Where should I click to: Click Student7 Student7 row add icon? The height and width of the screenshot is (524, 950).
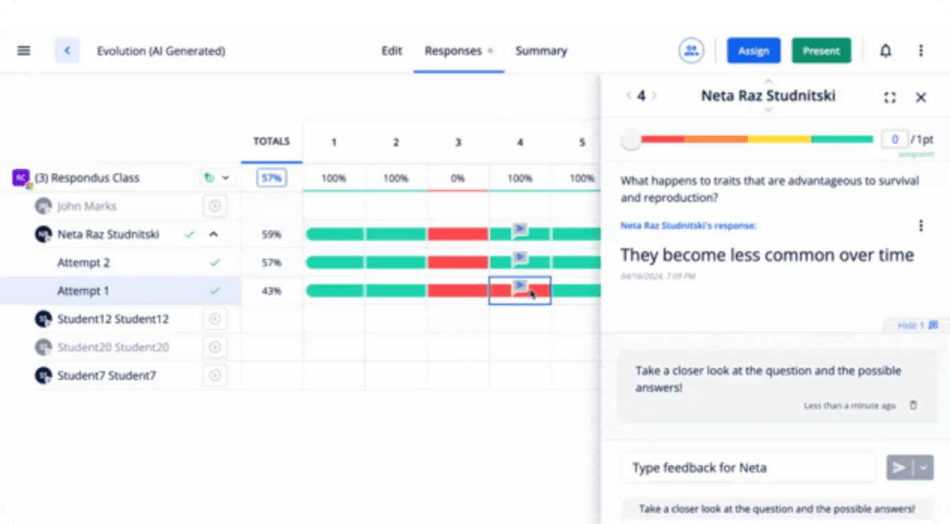tap(215, 376)
